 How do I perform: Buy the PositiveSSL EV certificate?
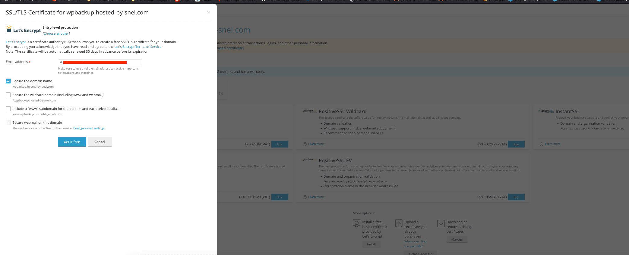pos(516,197)
